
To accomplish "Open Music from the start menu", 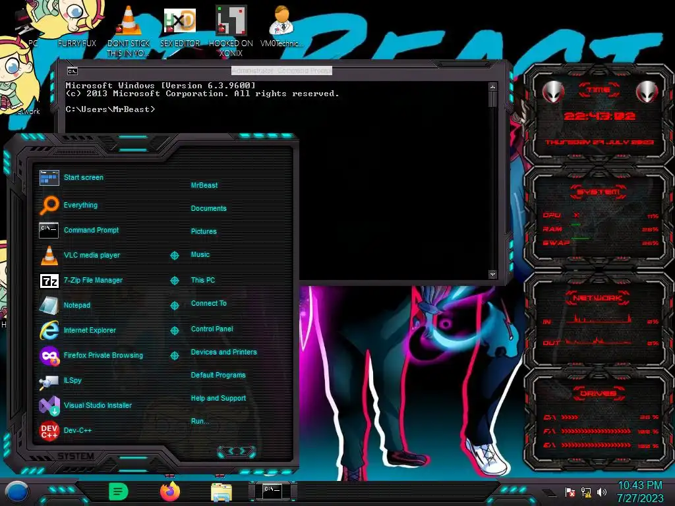I will coord(200,255).
